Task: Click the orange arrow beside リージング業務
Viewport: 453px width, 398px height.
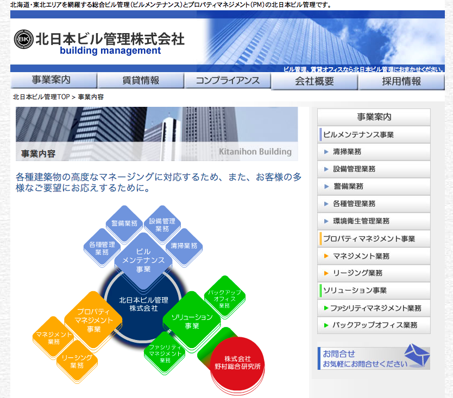Action: (326, 273)
